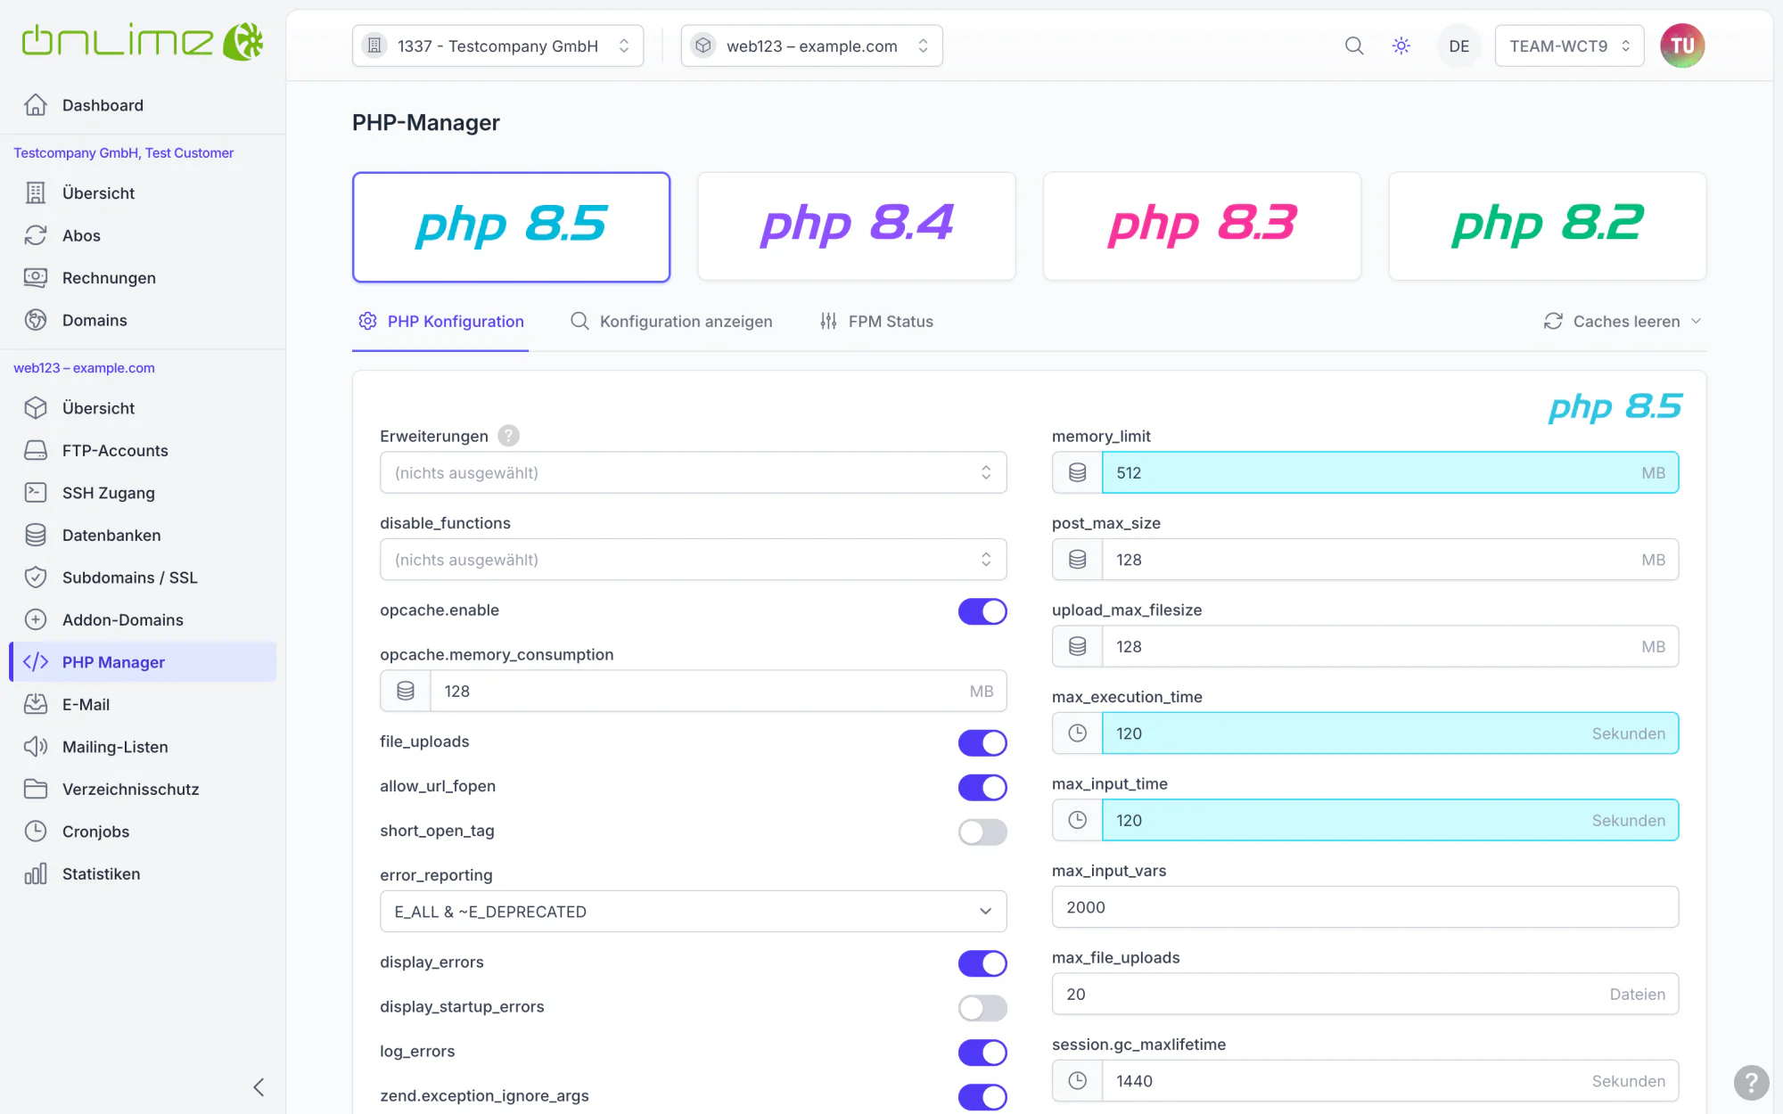Viewport: 1783px width, 1114px height.
Task: Open the error_reporting dropdown
Action: click(x=693, y=912)
